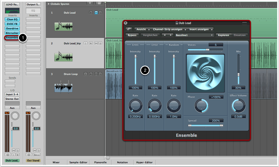Unmute the Dub Lead track

click(96, 13)
